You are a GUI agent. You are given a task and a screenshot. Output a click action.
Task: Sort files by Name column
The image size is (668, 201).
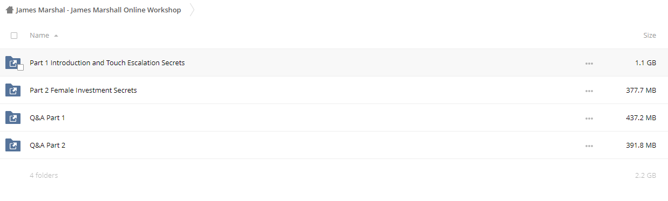click(39, 36)
